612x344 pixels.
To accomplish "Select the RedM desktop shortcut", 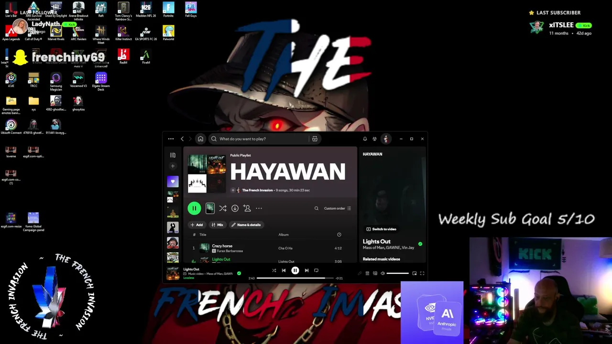I will [x=123, y=57].
